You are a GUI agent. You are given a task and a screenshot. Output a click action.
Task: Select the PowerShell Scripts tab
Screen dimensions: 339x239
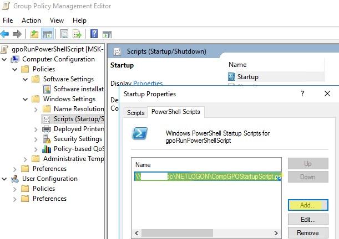pyautogui.click(x=176, y=112)
